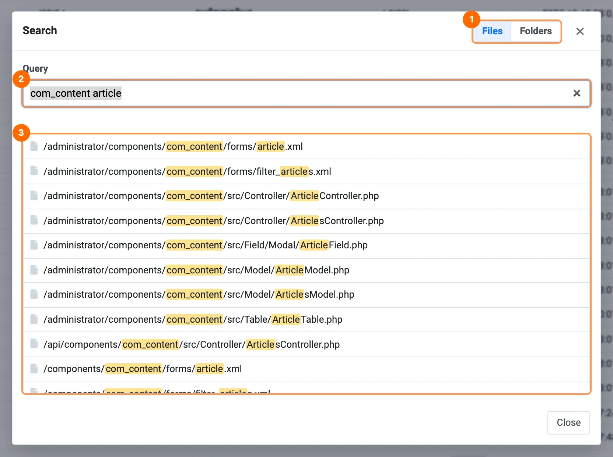Click file icon beside administrator forms/article.xml
Screen dimensions: 613x457
tap(34, 146)
